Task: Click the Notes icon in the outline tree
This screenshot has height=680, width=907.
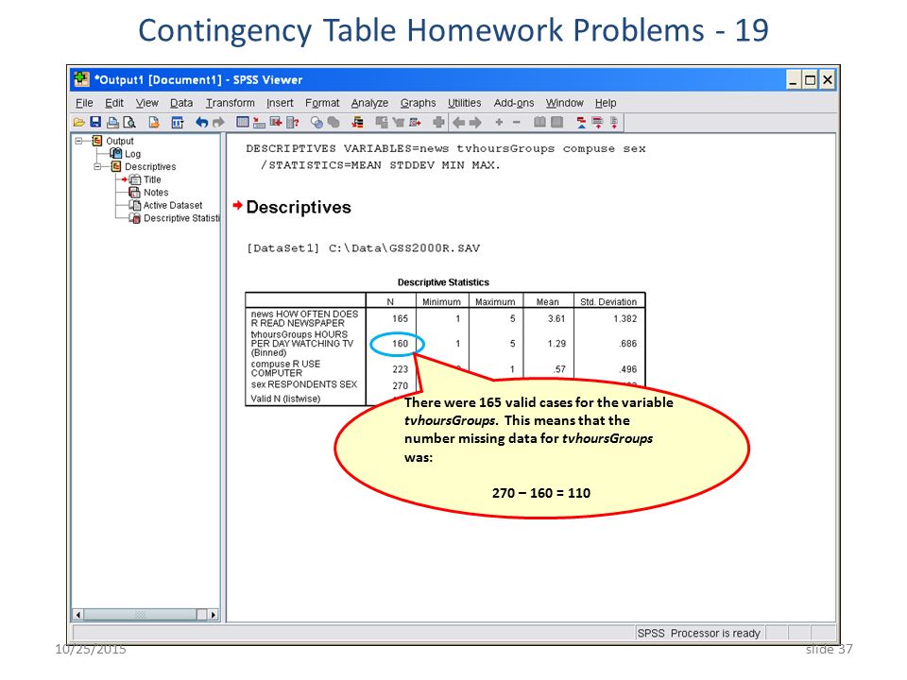Action: click(134, 192)
